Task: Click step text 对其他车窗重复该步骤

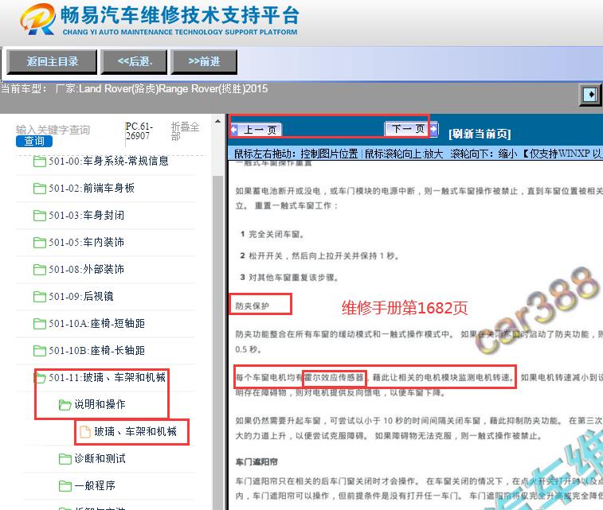Action: click(x=293, y=278)
